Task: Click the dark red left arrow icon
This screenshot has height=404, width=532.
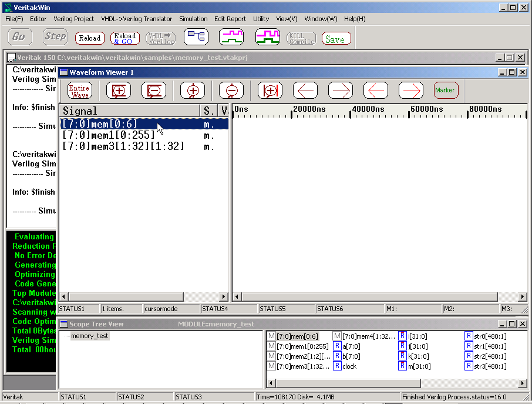Action: point(305,91)
